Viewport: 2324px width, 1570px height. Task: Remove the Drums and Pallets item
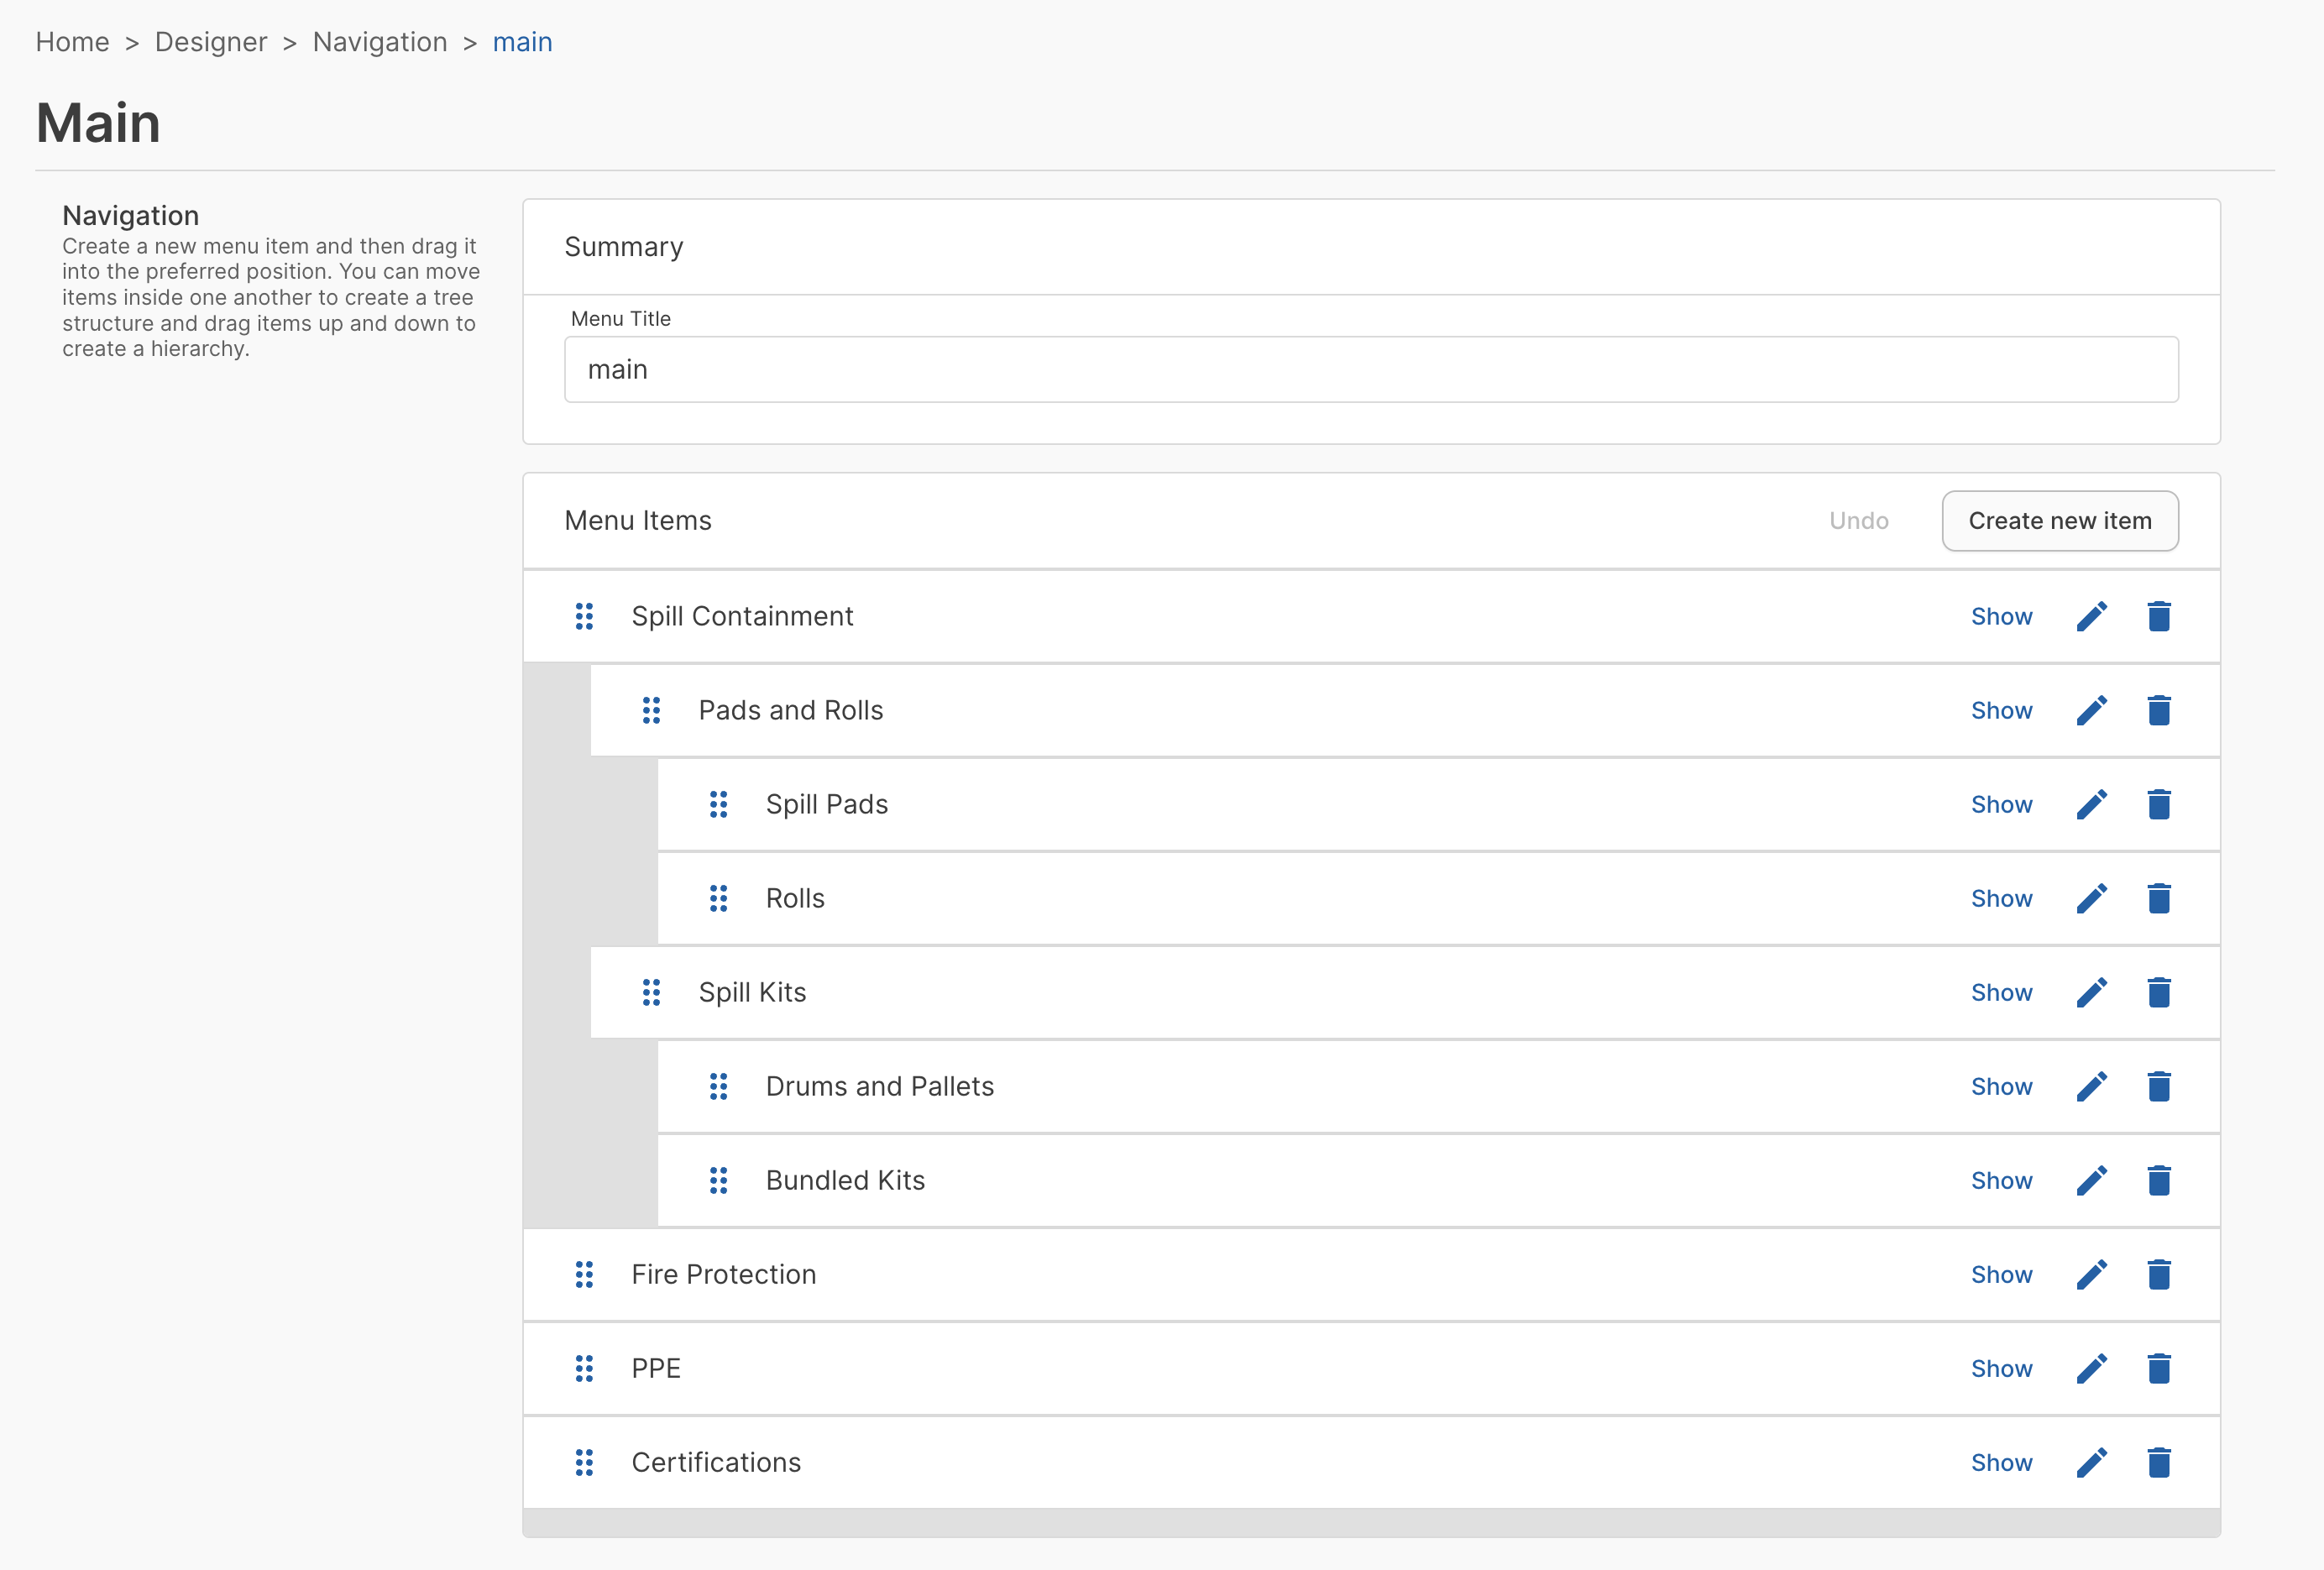pyautogui.click(x=2158, y=1086)
